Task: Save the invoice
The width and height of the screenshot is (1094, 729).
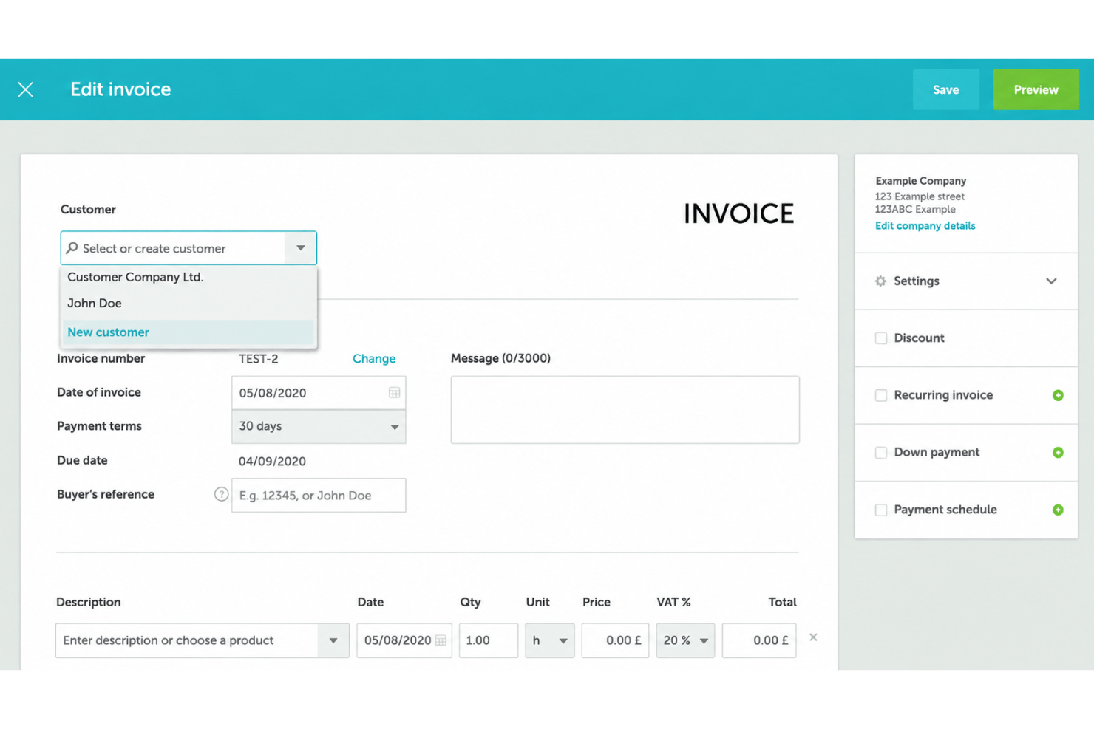Action: click(x=946, y=89)
